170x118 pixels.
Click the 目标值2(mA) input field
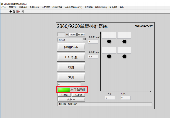[93, 56]
